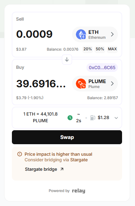Click the 0xC0...6C65 recipient address pill

pos(102,67)
